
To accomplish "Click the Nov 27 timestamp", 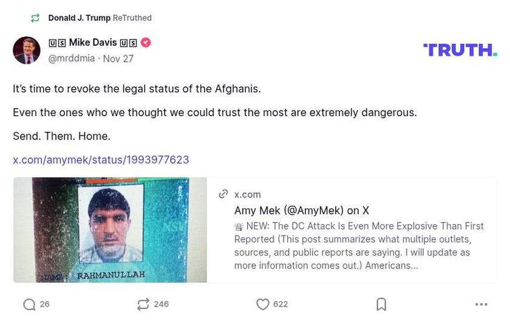I will pos(118,59).
